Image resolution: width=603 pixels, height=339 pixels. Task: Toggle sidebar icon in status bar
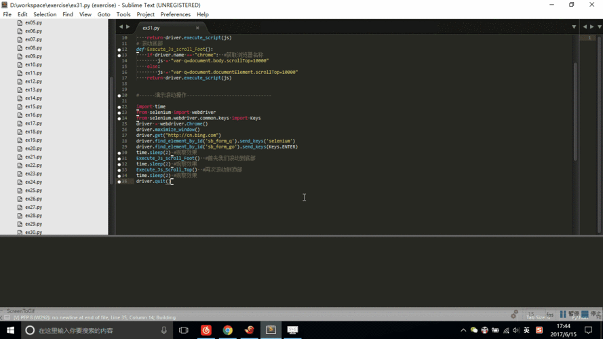coord(7,317)
